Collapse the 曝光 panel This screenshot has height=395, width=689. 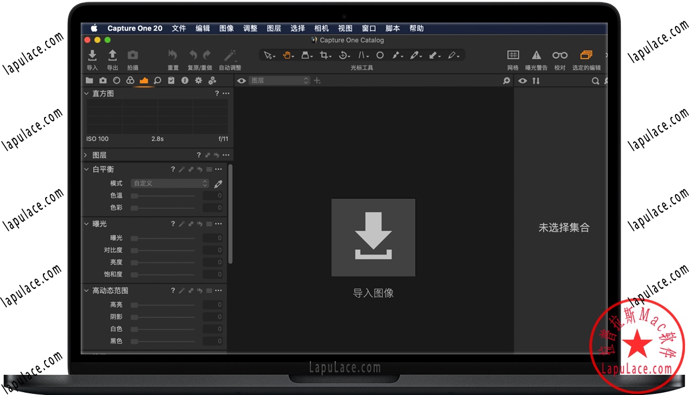86,224
